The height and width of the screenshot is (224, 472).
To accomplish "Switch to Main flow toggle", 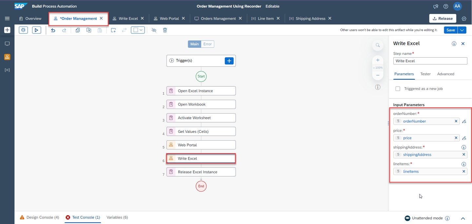I will coord(195,44).
